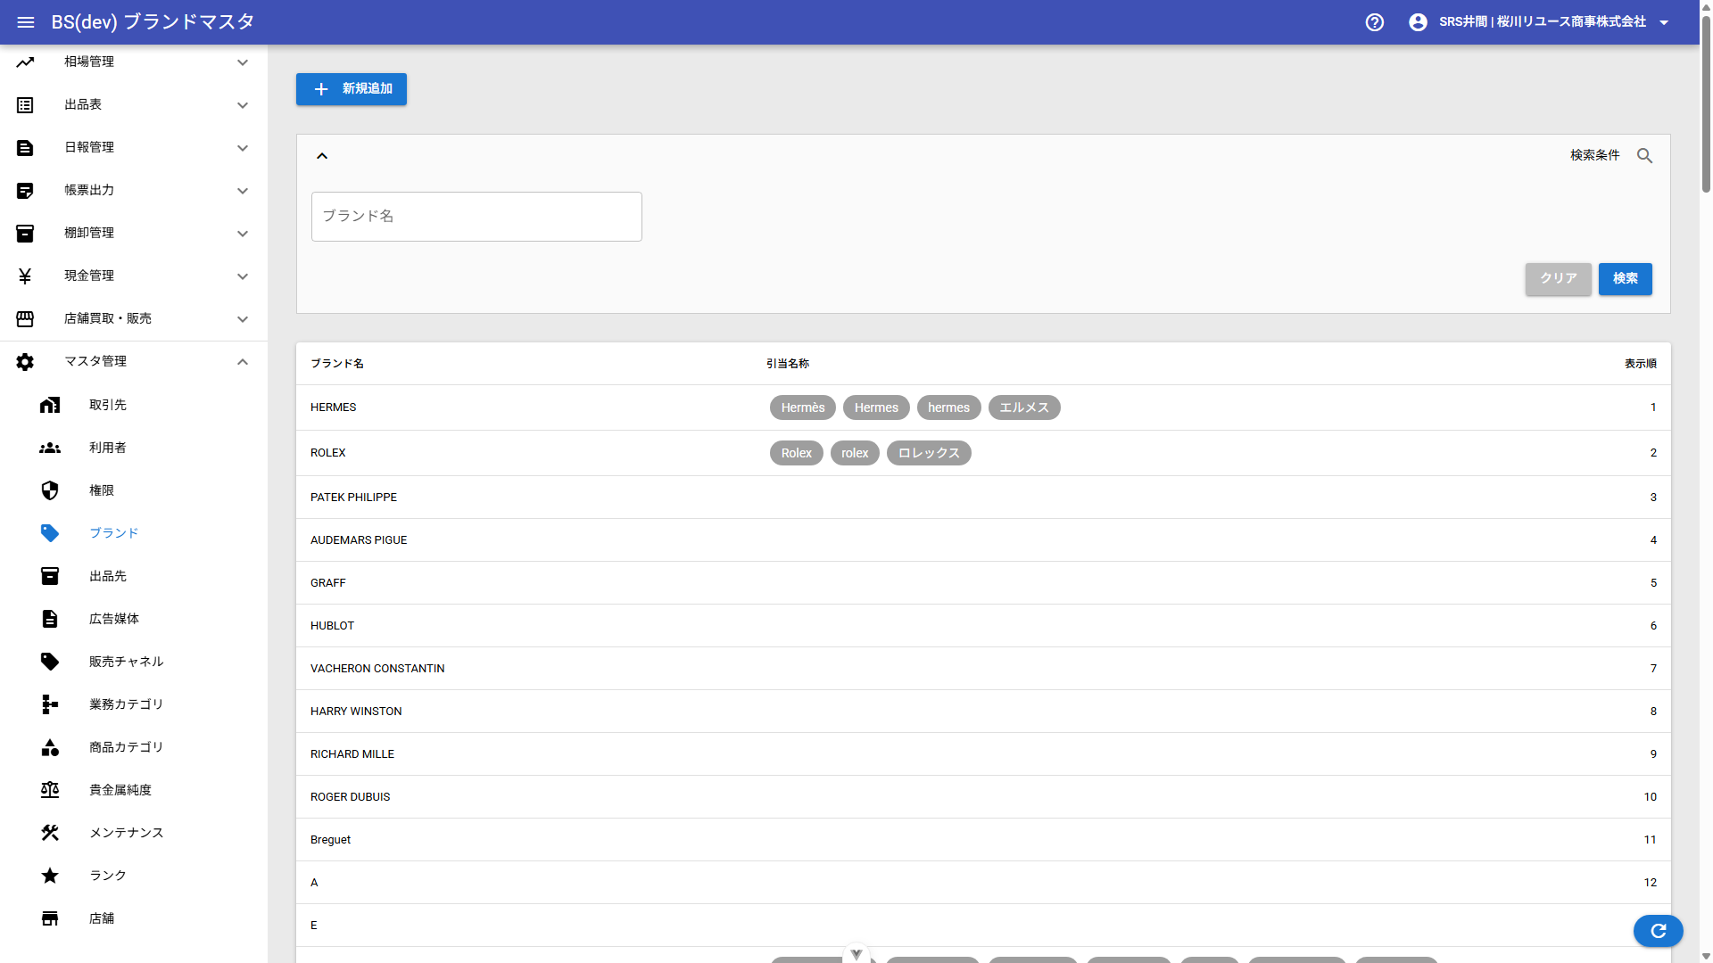This screenshot has width=1713, height=963.
Task: Click the マスタ管理 gear icon
Action: tap(25, 362)
